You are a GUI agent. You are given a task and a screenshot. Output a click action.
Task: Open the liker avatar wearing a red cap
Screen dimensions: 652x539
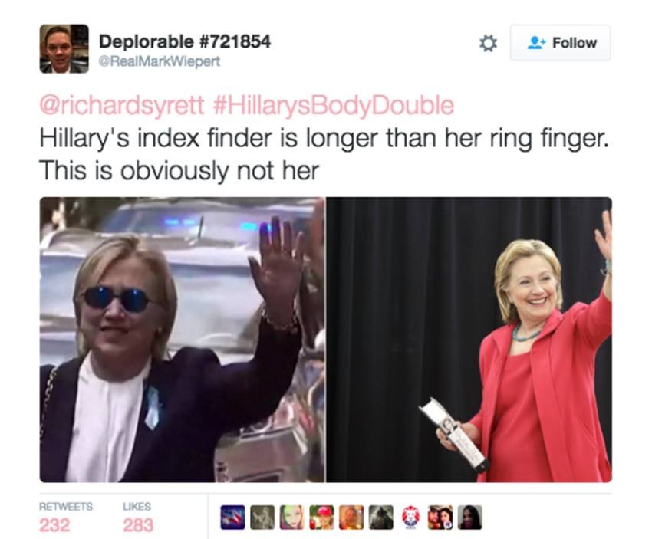(x=321, y=518)
